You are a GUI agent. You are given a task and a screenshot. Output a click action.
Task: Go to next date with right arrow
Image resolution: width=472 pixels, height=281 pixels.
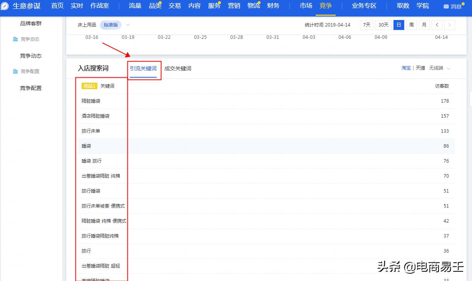pyautogui.click(x=449, y=25)
